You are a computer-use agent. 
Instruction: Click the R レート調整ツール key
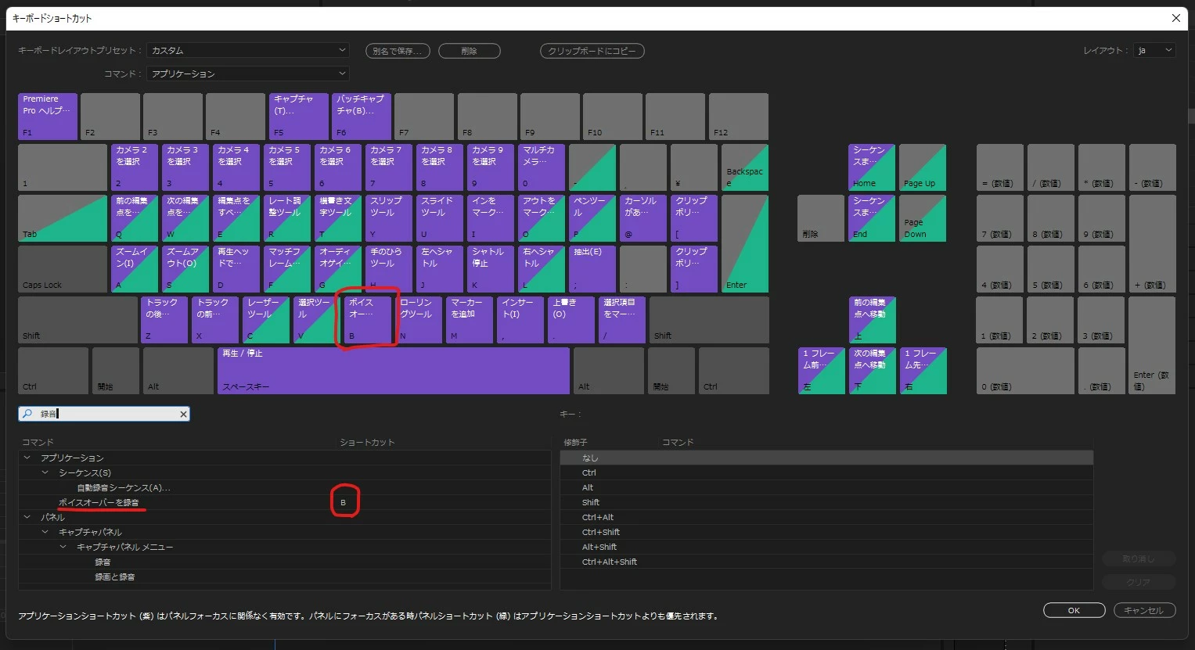pos(287,218)
